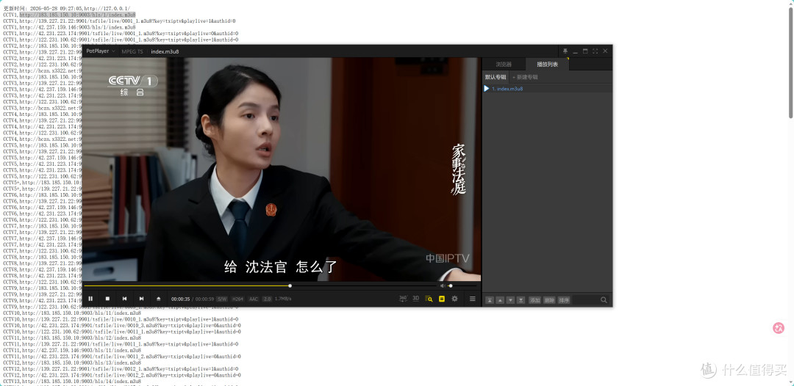This screenshot has width=794, height=386.
Task: Toggle the yellow playlist panel button
Action: [442, 299]
